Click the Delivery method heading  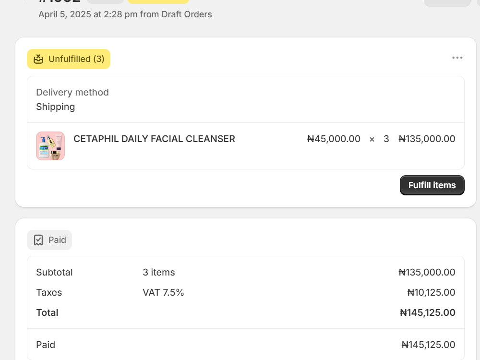72,93
